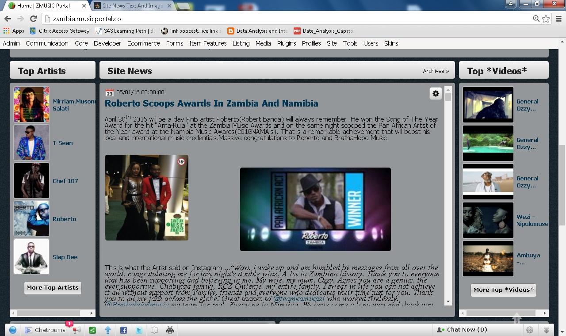Image resolution: width=566 pixels, height=336 pixels.
Task: Click the address bar URL field
Action: (x=287, y=19)
